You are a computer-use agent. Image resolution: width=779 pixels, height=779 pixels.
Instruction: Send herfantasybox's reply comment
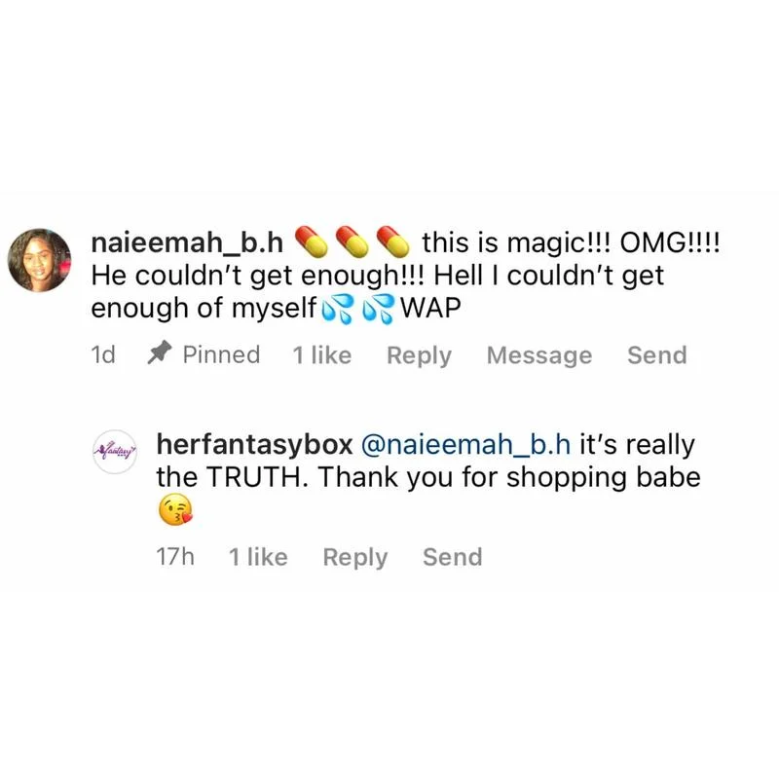452,557
